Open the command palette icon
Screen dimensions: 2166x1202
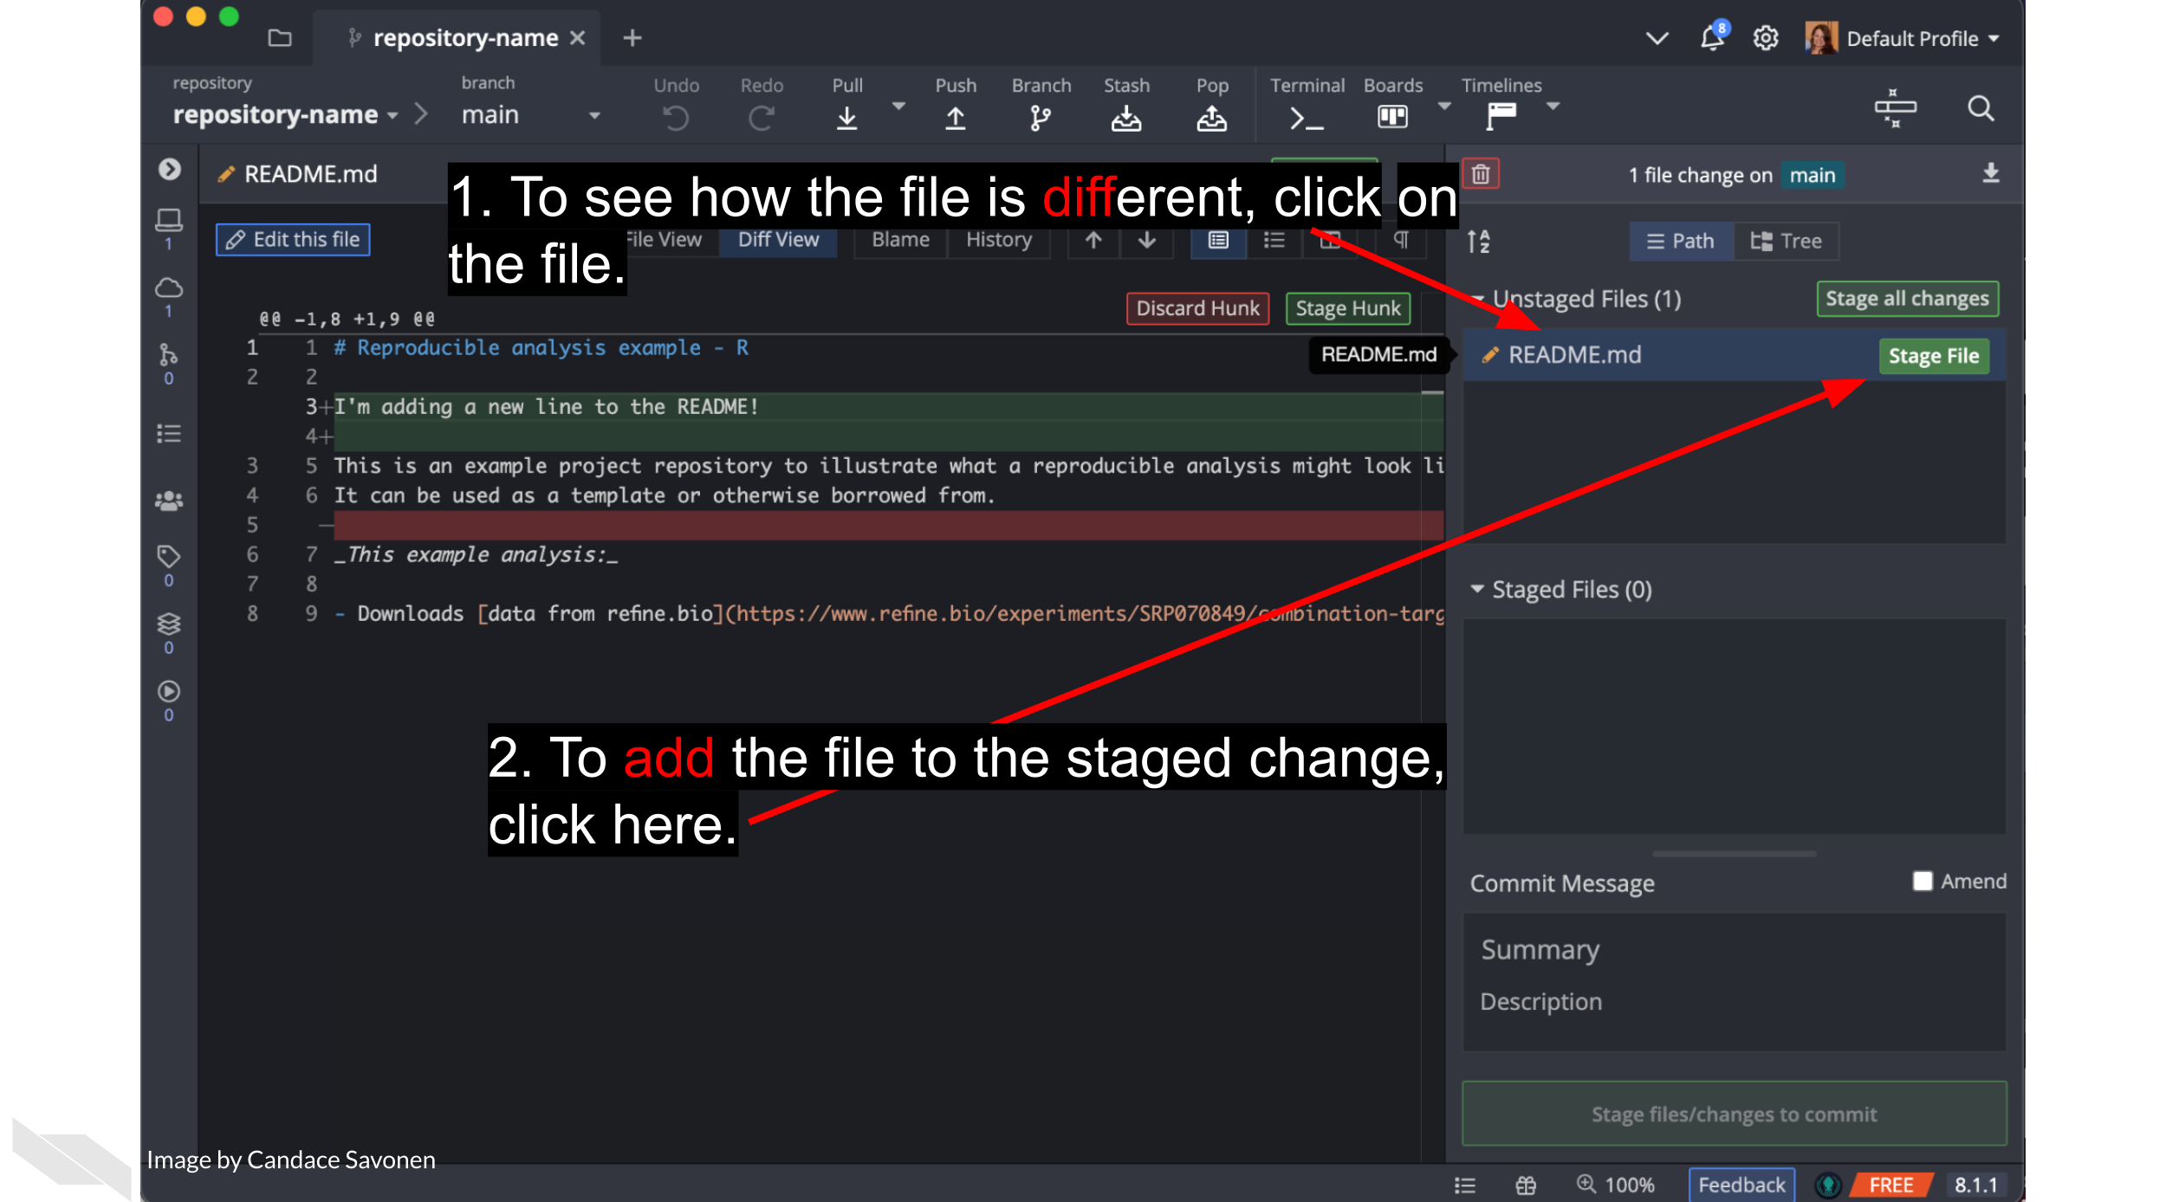[1895, 108]
